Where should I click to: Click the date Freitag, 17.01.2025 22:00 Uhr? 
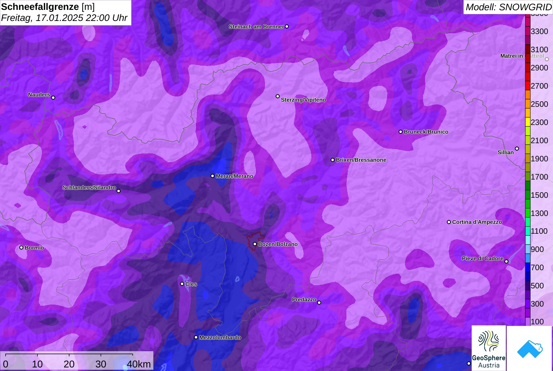(64, 18)
